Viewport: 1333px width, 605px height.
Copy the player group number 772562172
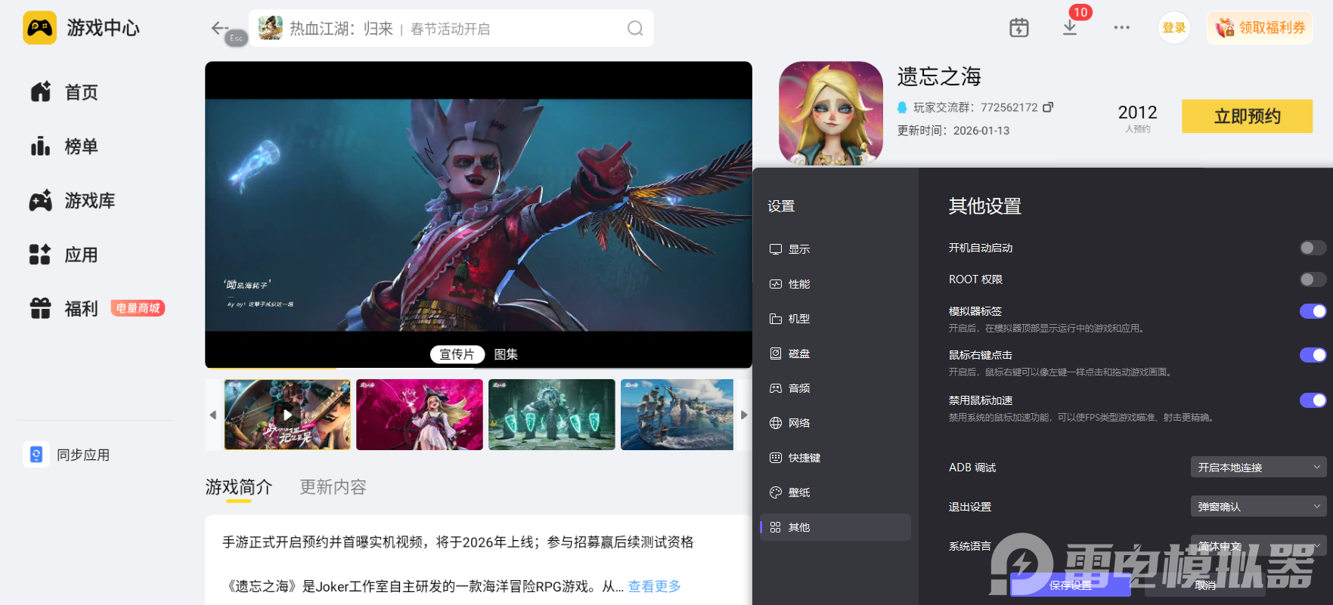click(1048, 107)
